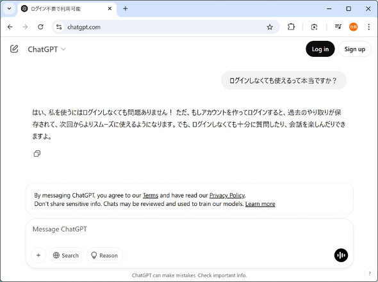Open the help question mark button
This screenshot has width=378, height=282.
370,273
